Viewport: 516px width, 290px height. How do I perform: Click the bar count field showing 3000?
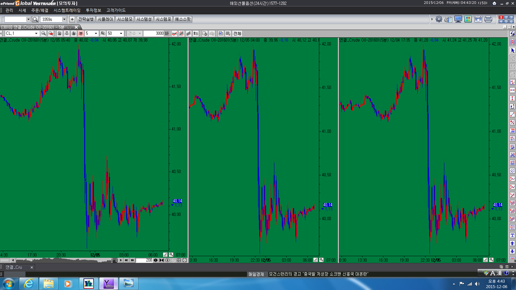pos(154,34)
